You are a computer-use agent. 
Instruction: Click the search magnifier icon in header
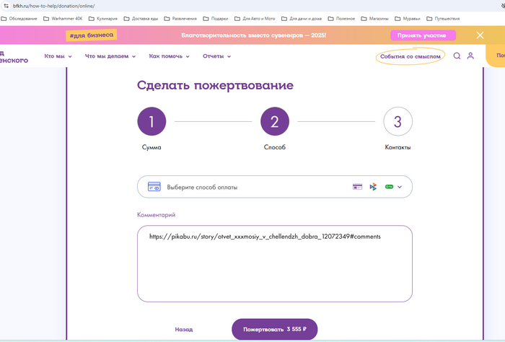click(457, 56)
